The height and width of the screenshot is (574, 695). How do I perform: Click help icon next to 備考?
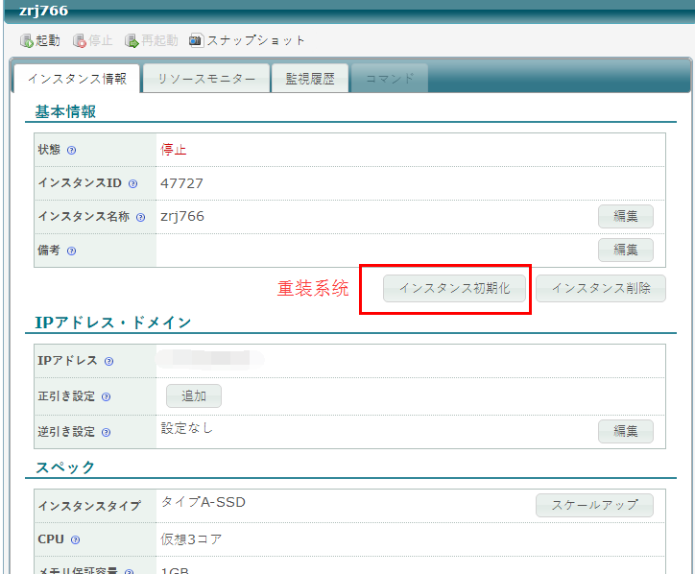point(71,251)
